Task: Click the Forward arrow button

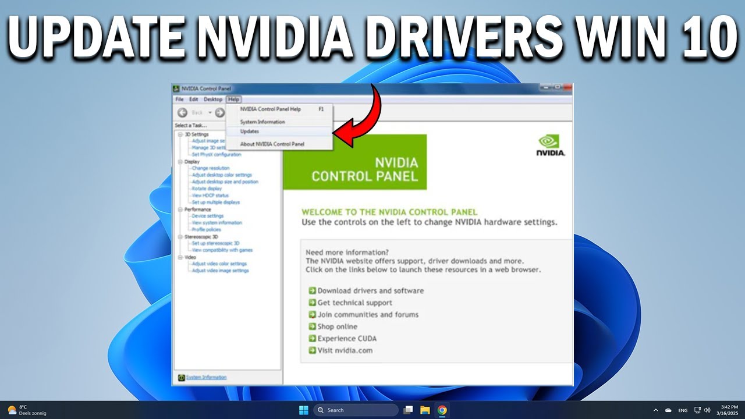Action: pyautogui.click(x=219, y=112)
